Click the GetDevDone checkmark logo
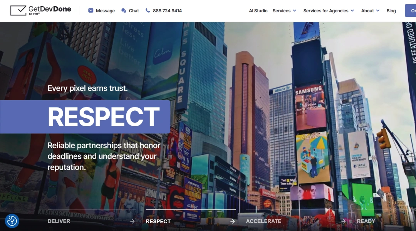The width and height of the screenshot is (416, 231). pyautogui.click(x=18, y=10)
